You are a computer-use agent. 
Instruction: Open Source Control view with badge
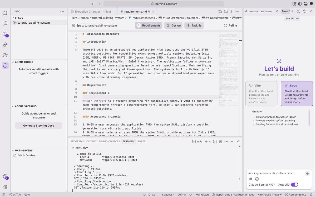[x=5, y=34]
